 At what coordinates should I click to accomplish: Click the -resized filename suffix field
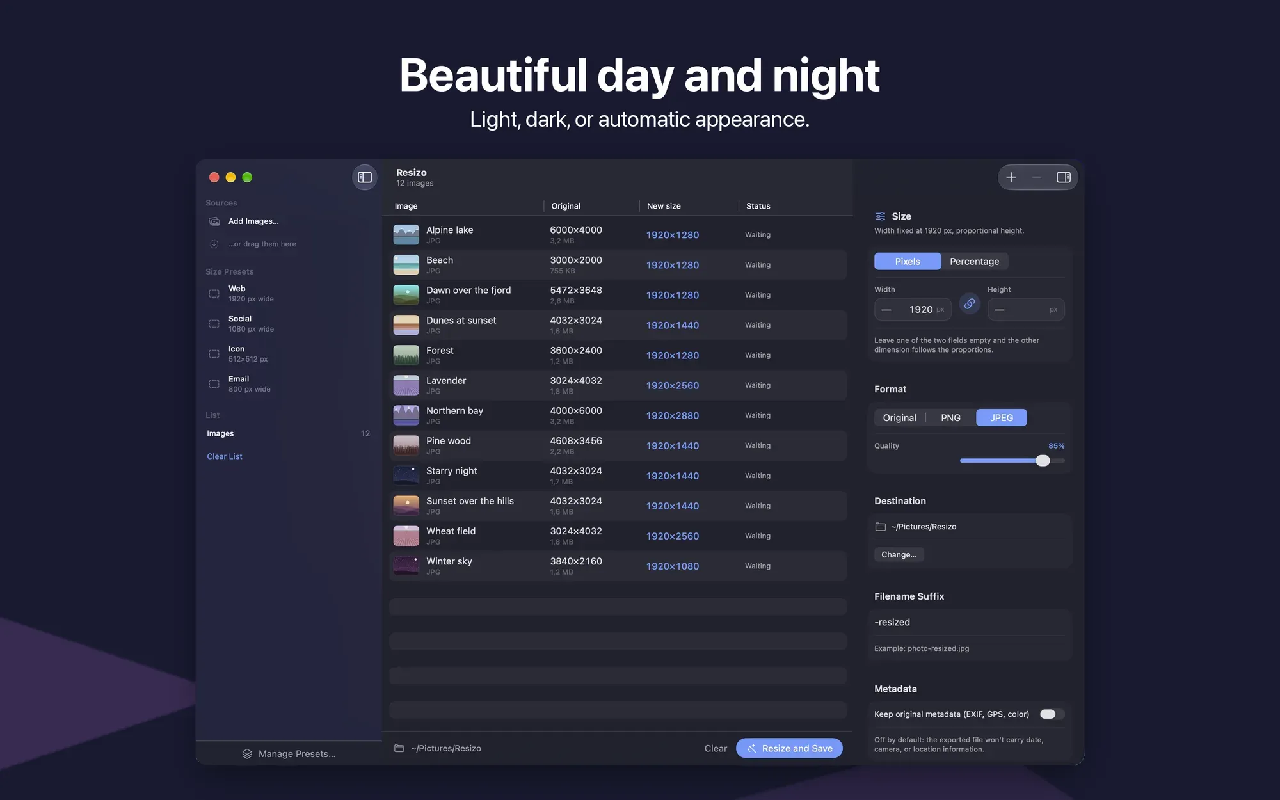tap(970, 622)
